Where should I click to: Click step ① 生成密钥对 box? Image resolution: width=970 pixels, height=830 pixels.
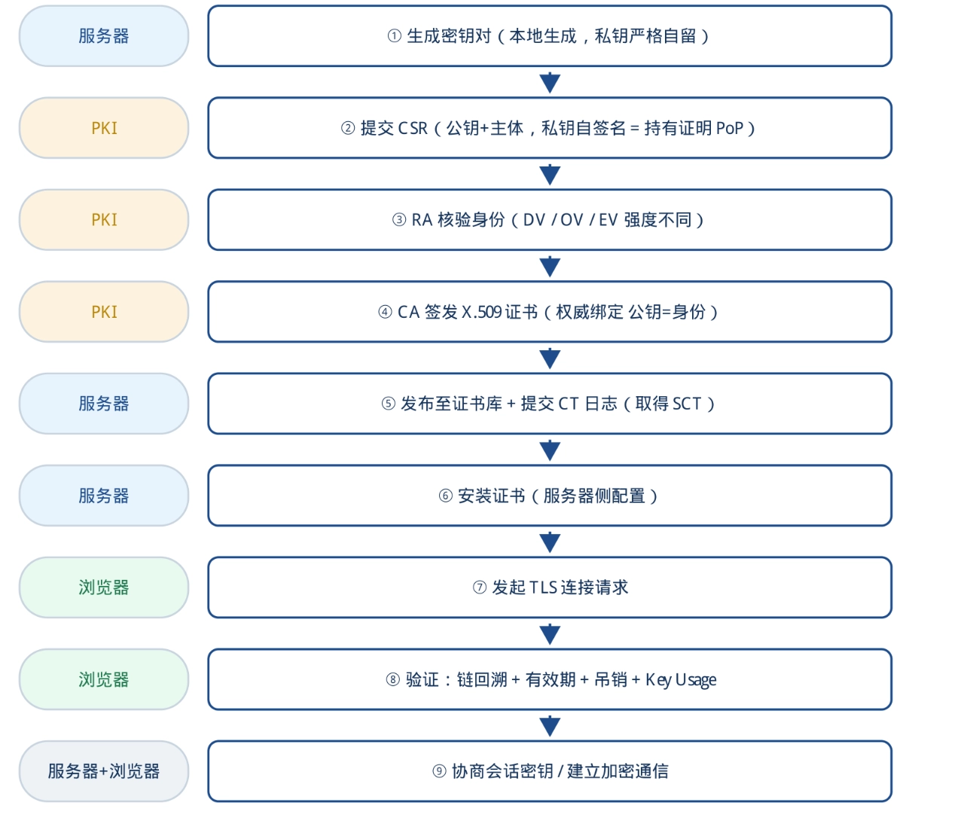point(550,36)
